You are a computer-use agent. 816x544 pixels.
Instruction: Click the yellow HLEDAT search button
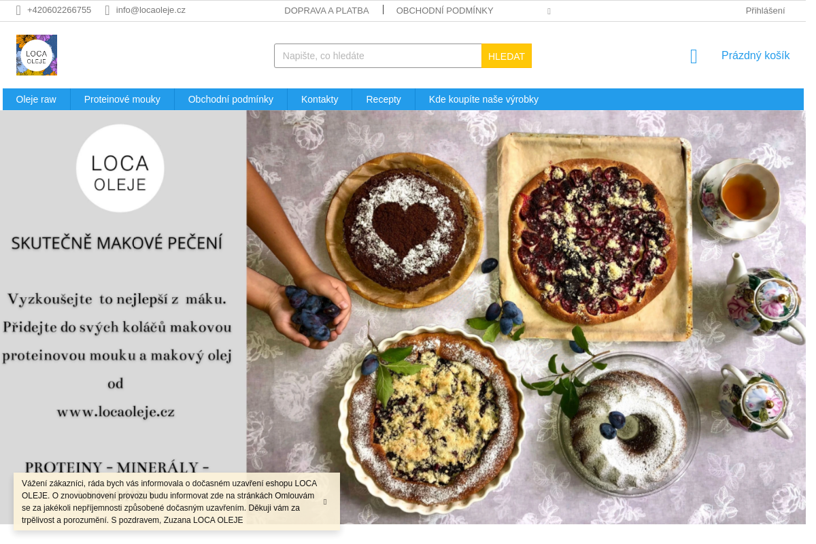coord(507,56)
